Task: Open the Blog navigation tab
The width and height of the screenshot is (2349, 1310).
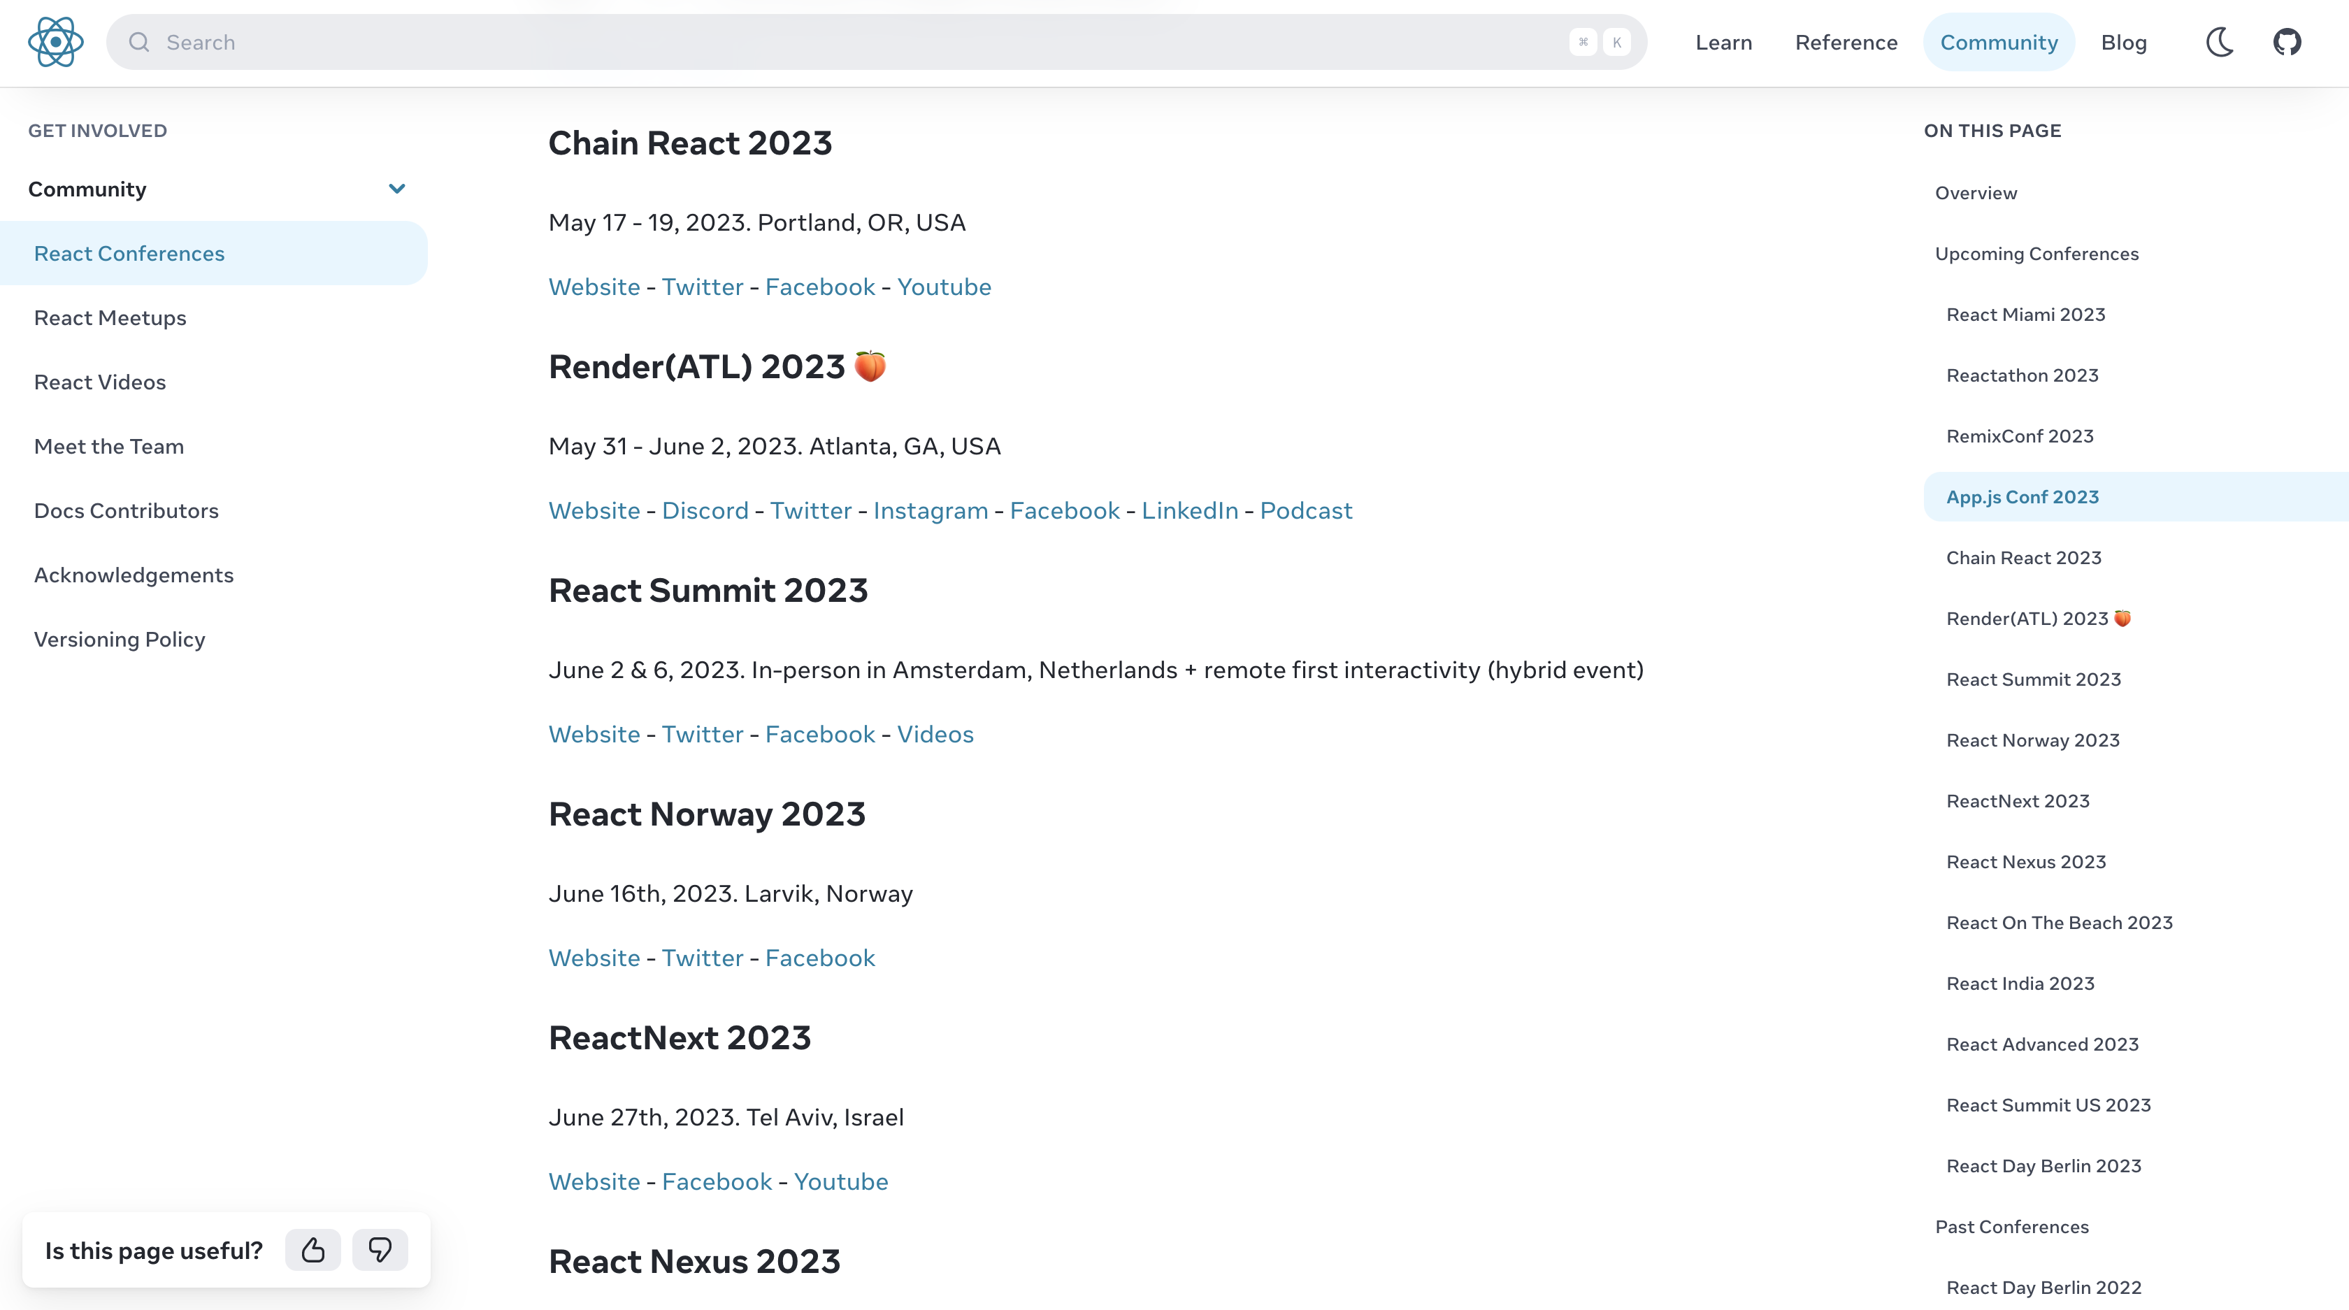Action: 2124,42
